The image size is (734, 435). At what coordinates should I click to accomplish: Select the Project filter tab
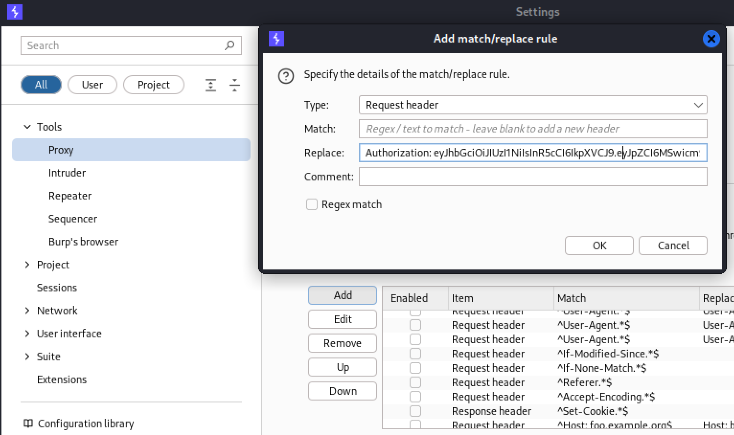click(153, 85)
